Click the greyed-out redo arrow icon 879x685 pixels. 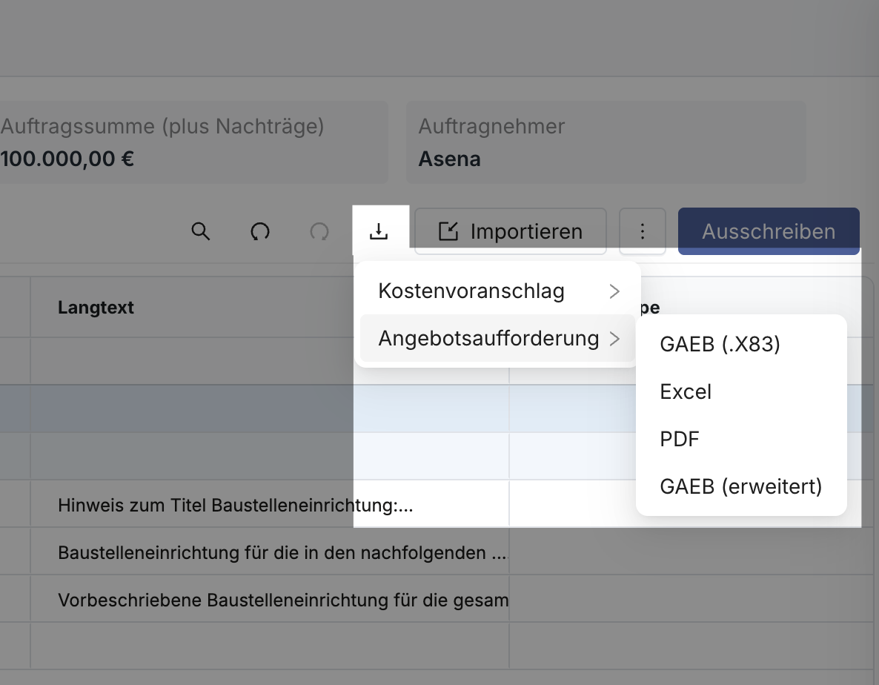[x=319, y=231]
